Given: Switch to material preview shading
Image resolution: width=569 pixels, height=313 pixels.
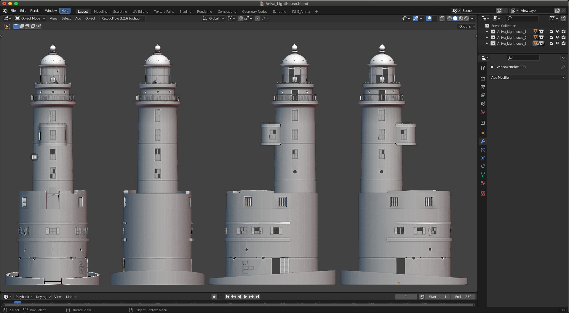Looking at the screenshot, I should click(461, 18).
